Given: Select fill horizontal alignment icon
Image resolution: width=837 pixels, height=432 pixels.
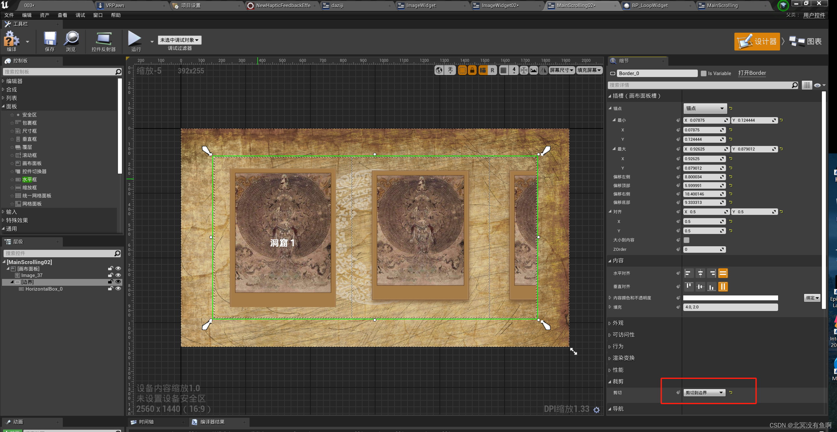Looking at the screenshot, I should [723, 273].
